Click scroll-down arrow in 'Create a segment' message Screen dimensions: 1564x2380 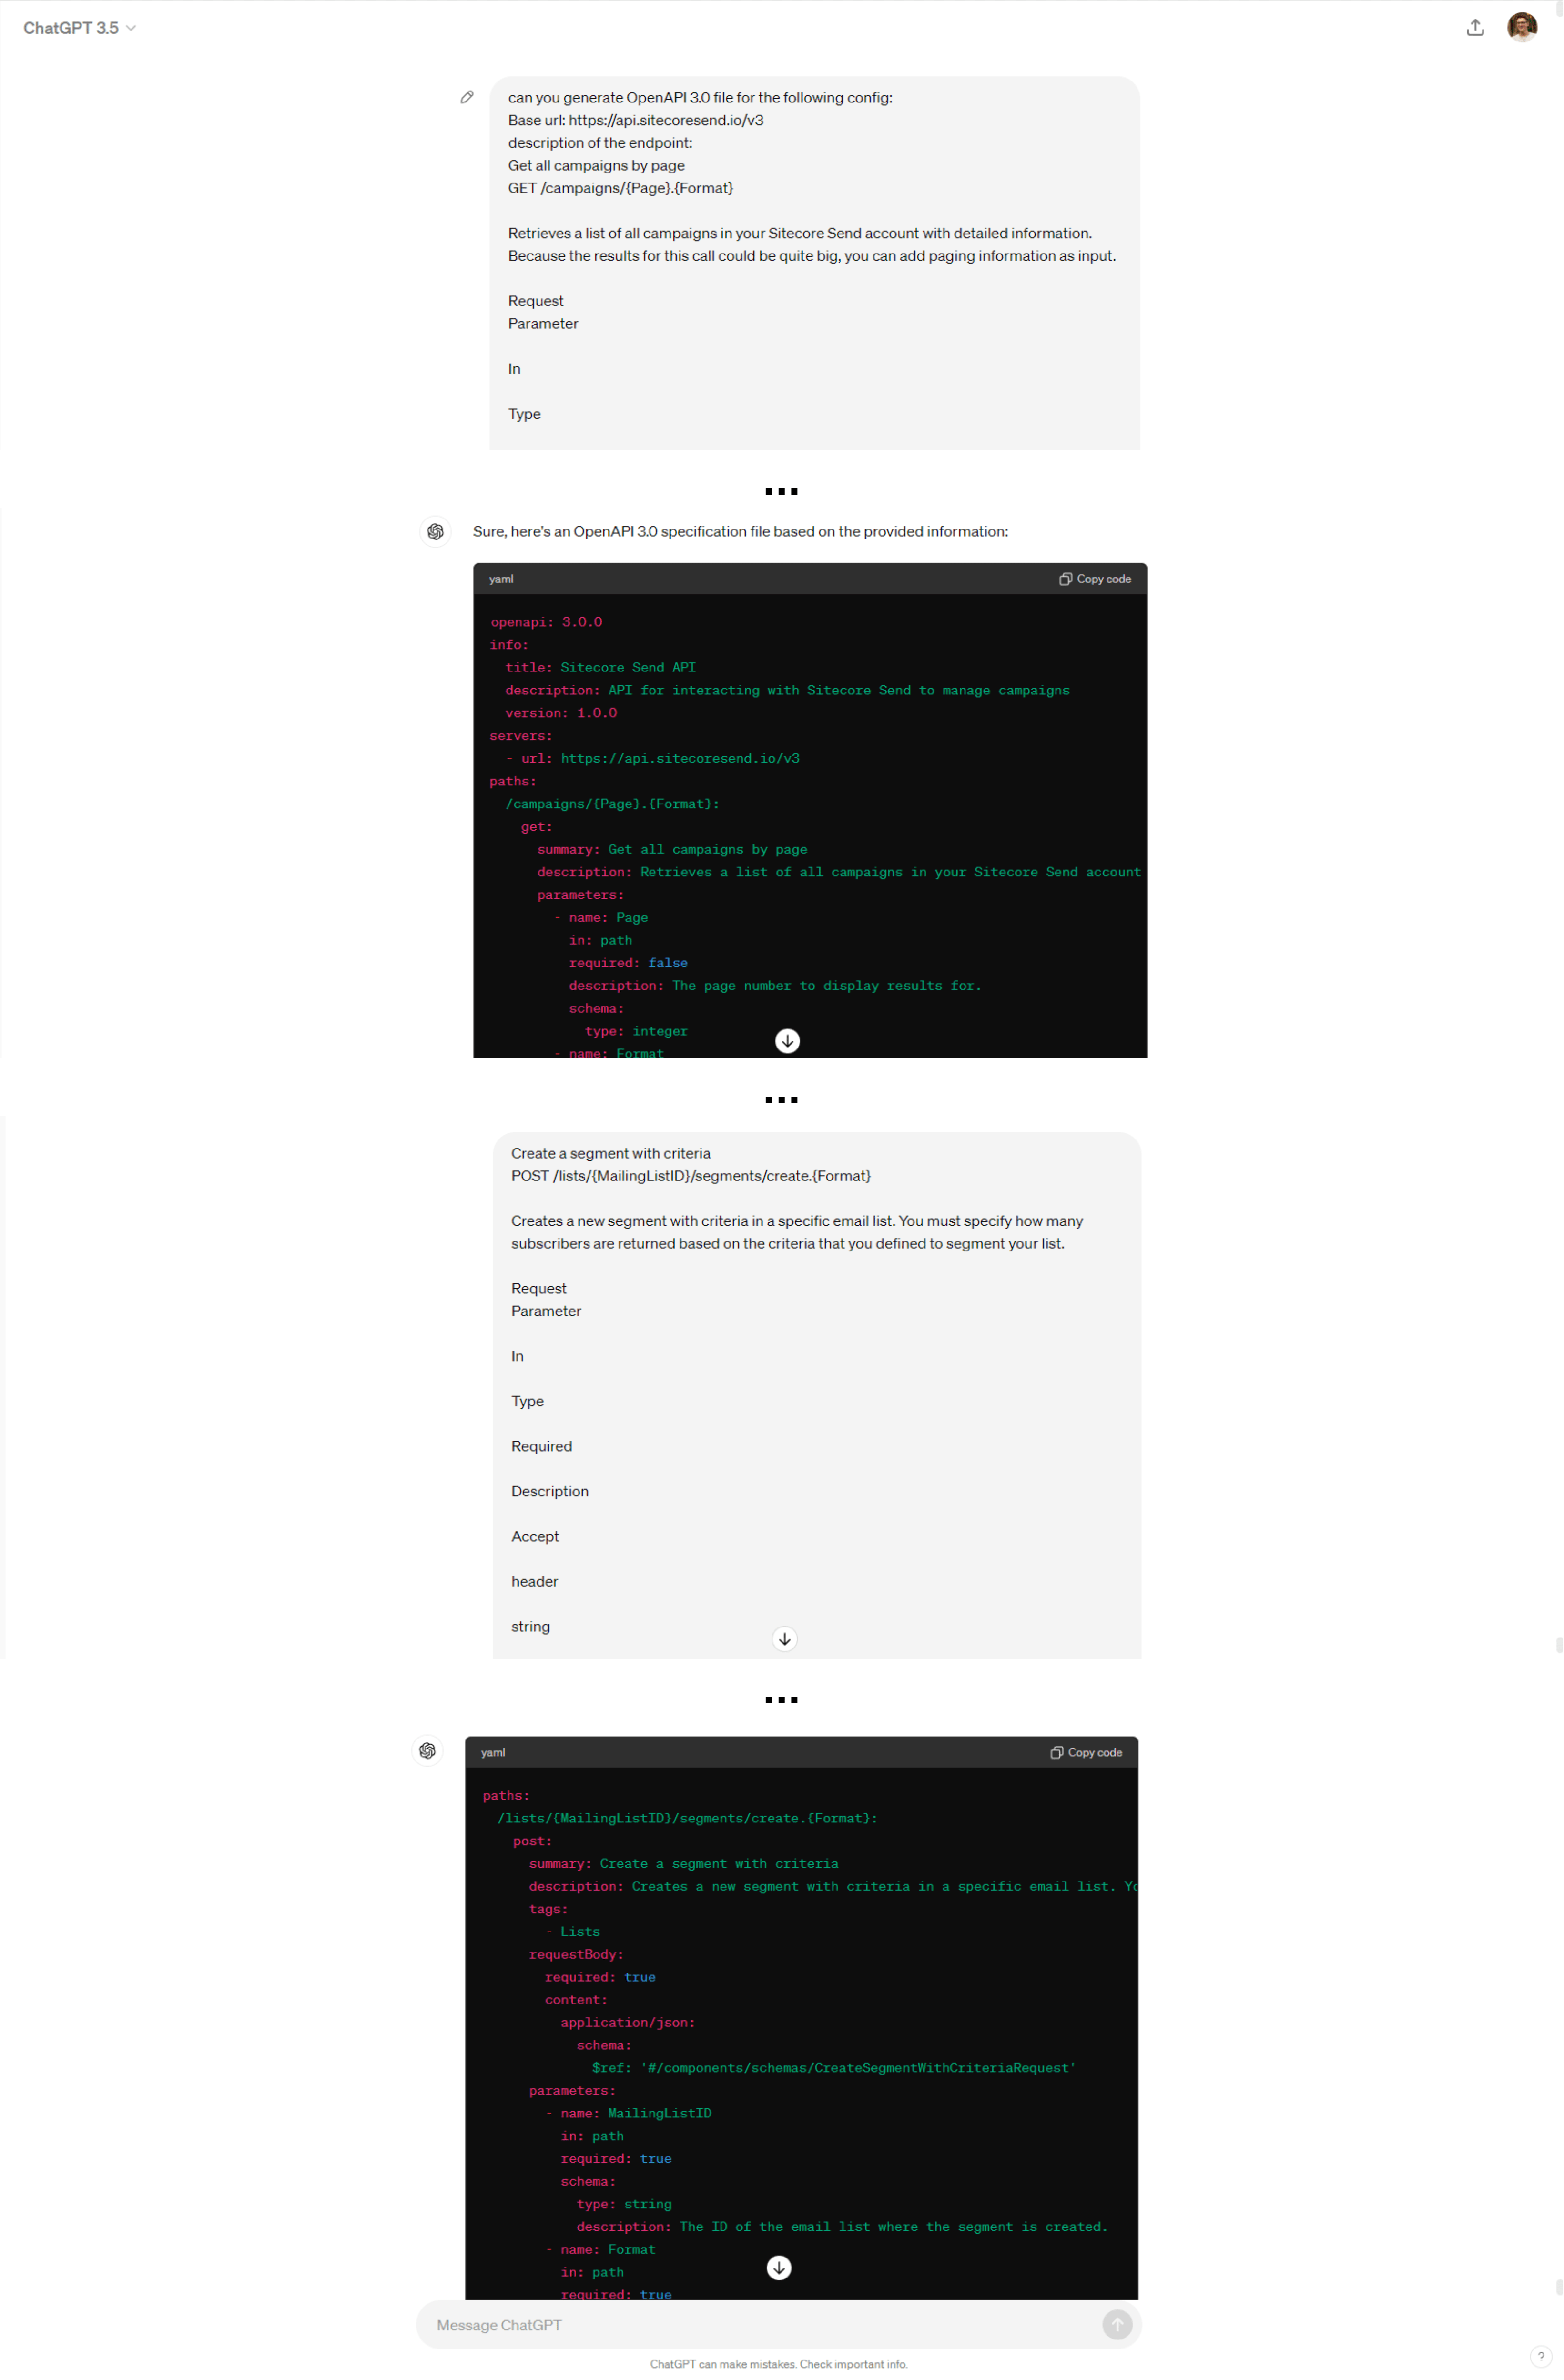[x=785, y=1638]
